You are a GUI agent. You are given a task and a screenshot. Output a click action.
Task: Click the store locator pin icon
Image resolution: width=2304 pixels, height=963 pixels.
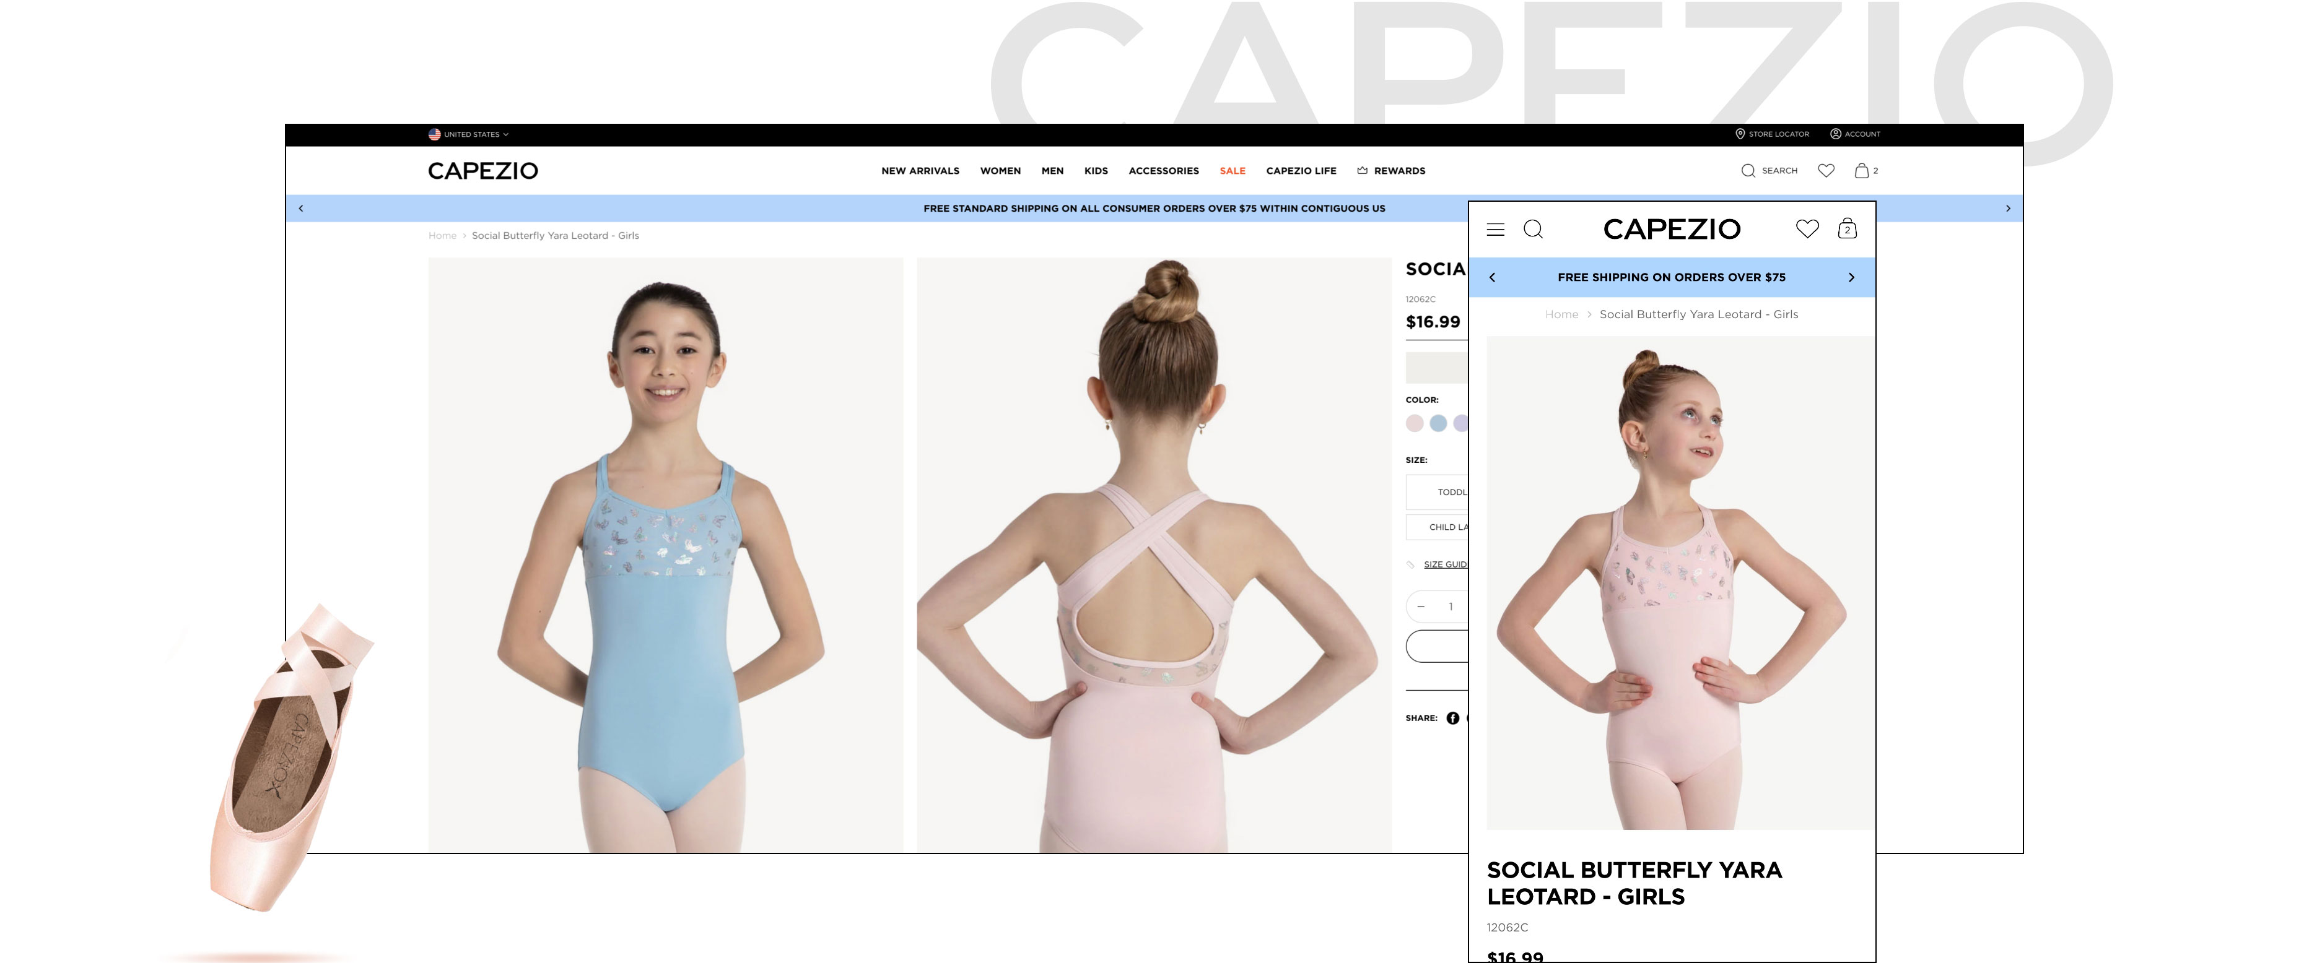[1740, 134]
